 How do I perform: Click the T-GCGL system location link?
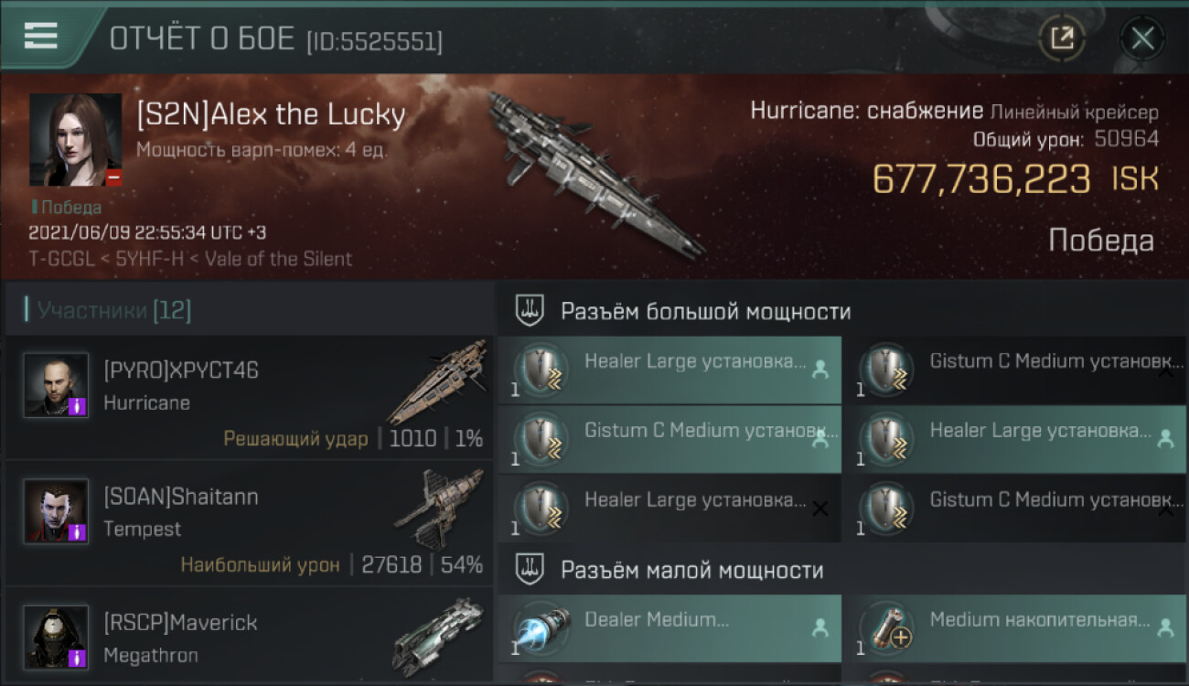(x=60, y=259)
